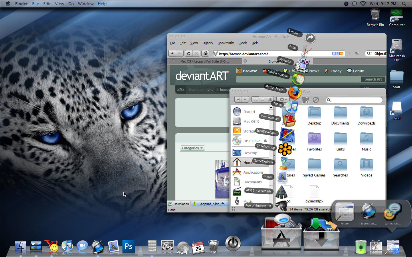Click the Downloads item in Firefox status bar
This screenshot has height=257, width=412.
179,204
